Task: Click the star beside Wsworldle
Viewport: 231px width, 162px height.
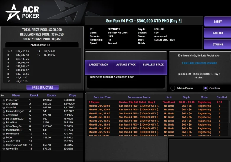Action: pos(4,149)
